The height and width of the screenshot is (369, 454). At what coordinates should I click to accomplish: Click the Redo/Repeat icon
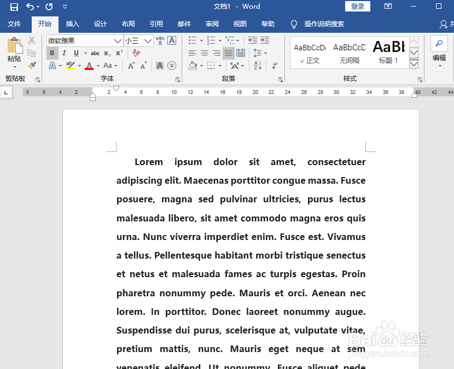(49, 7)
